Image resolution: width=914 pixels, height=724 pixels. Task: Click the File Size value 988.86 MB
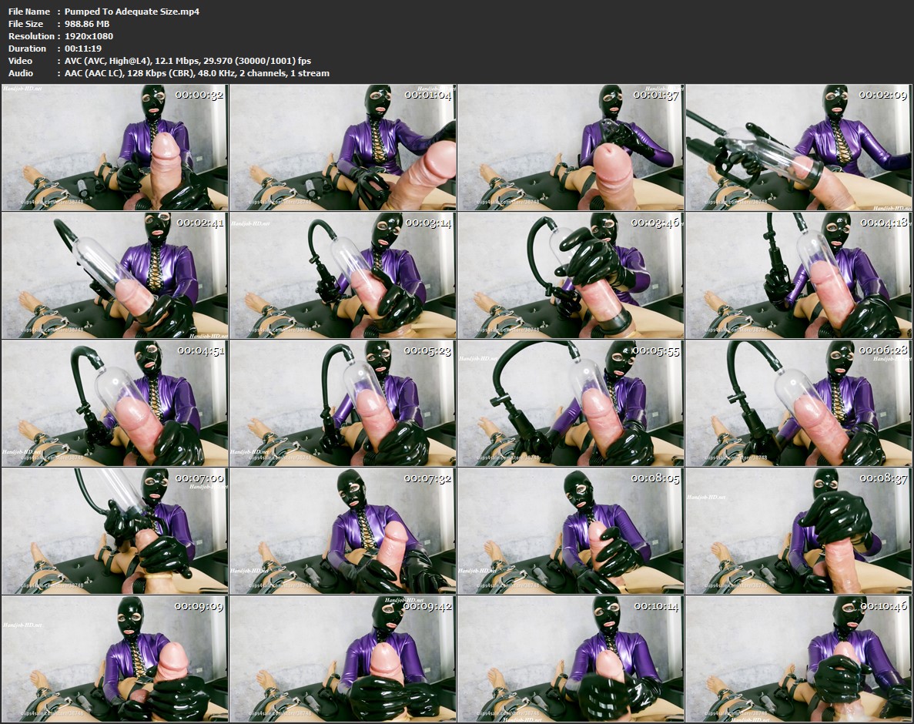click(x=87, y=24)
